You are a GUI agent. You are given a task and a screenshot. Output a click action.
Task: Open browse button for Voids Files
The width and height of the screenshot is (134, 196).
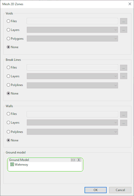coord(124,21)
